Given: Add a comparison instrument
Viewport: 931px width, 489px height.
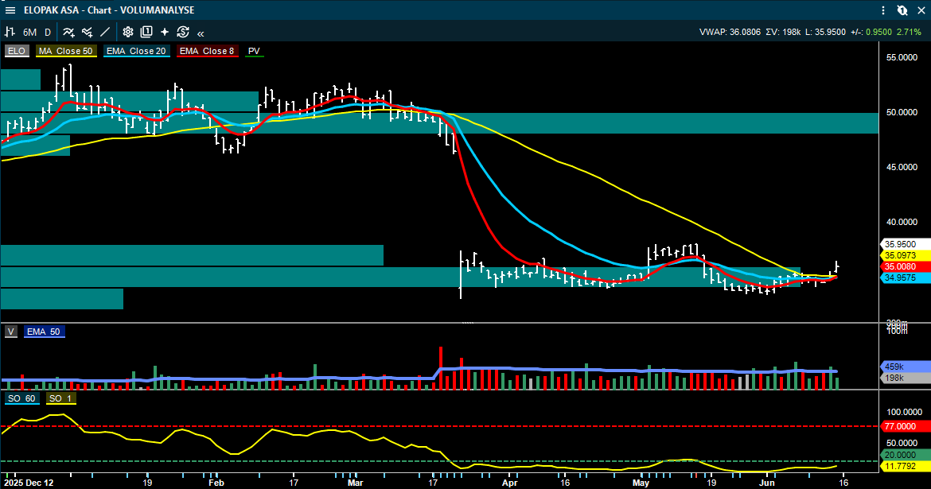Looking at the screenshot, I should point(88,32).
